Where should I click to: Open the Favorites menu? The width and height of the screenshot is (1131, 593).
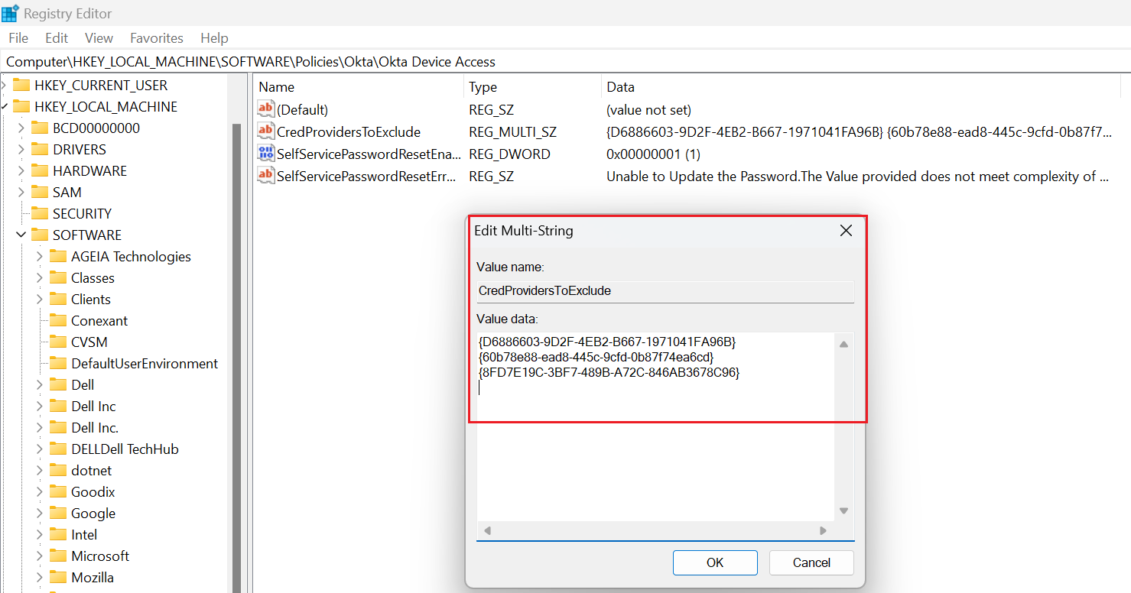tap(157, 37)
